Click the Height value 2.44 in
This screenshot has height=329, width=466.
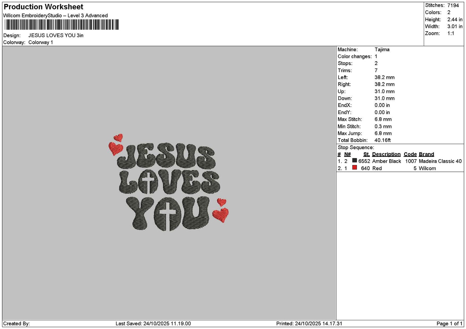[455, 20]
